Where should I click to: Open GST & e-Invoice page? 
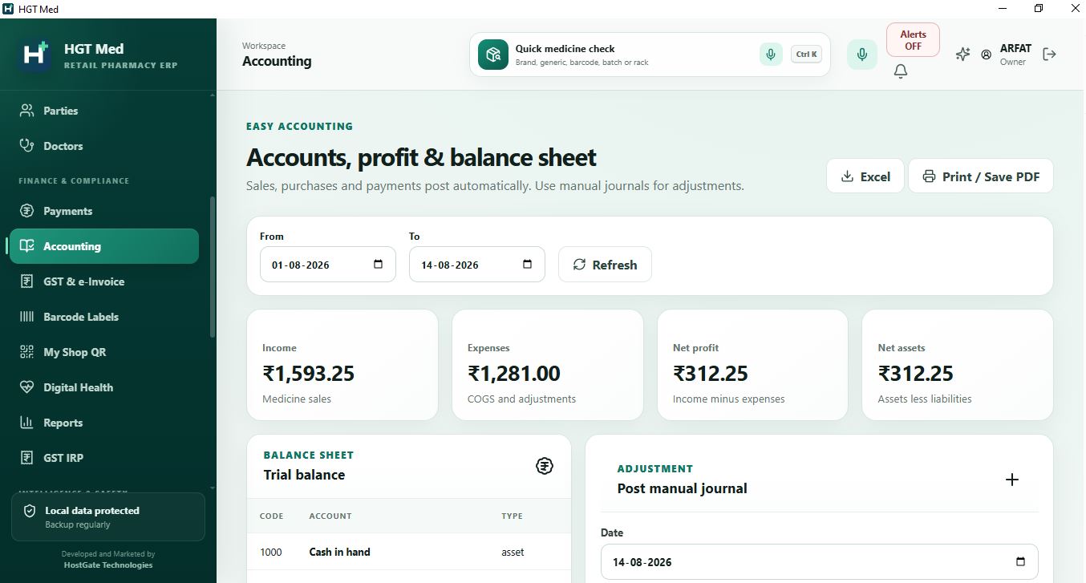104,281
